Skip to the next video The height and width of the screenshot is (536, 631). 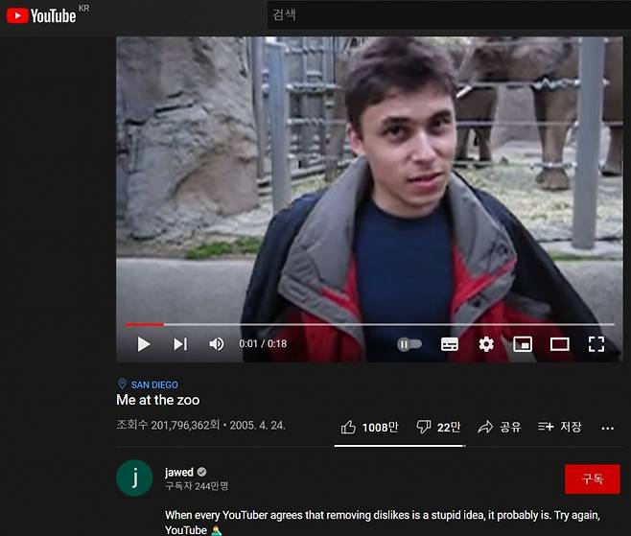[180, 344]
